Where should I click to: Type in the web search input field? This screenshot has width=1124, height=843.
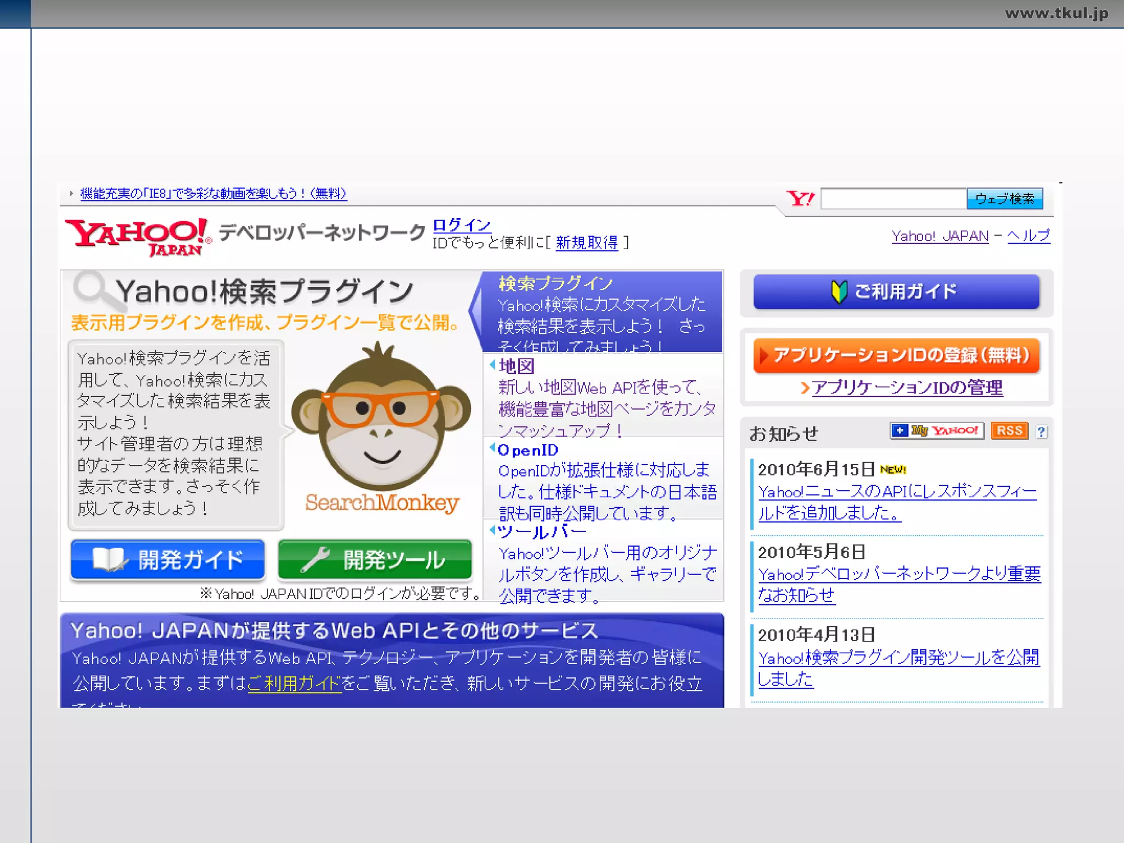(x=893, y=199)
